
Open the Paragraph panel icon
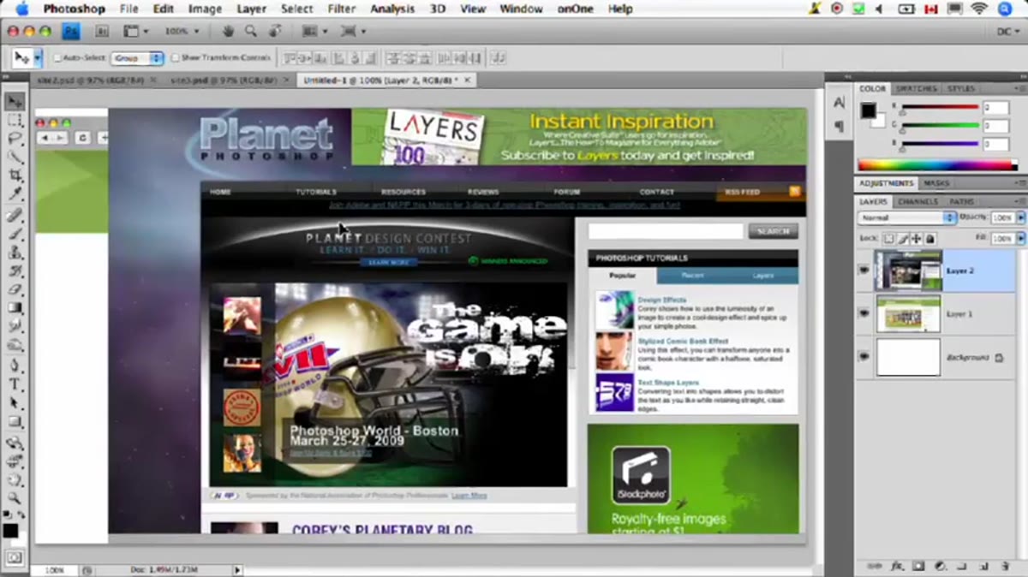pyautogui.click(x=839, y=126)
